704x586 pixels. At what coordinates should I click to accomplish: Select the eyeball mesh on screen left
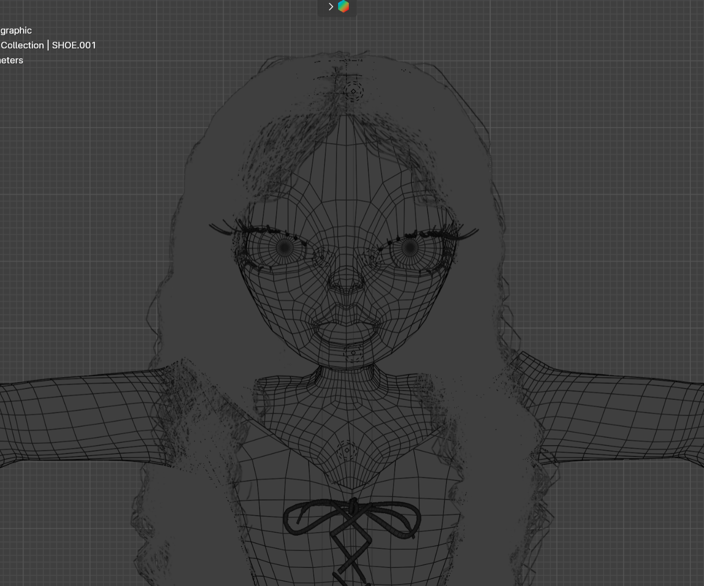point(284,248)
